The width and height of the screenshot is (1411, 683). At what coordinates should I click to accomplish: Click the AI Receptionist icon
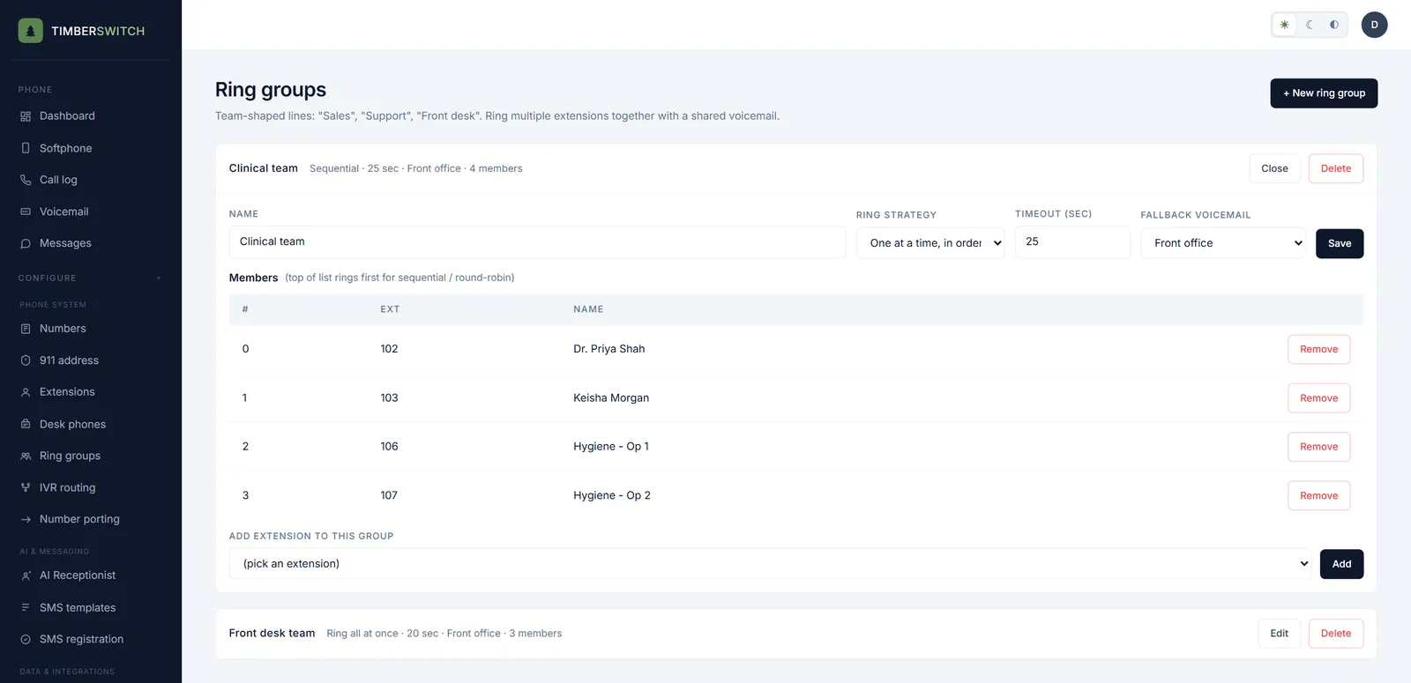pyautogui.click(x=26, y=575)
